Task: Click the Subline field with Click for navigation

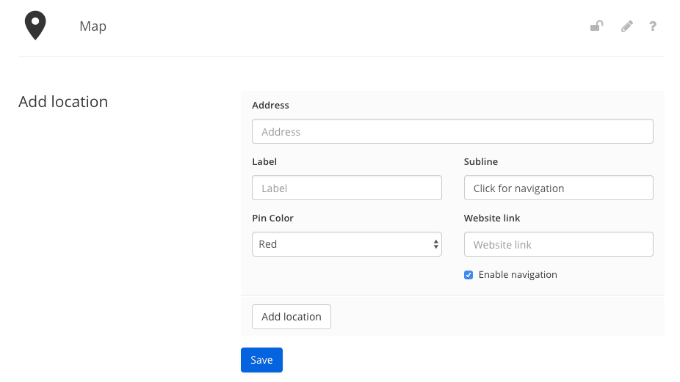Action: (x=559, y=188)
